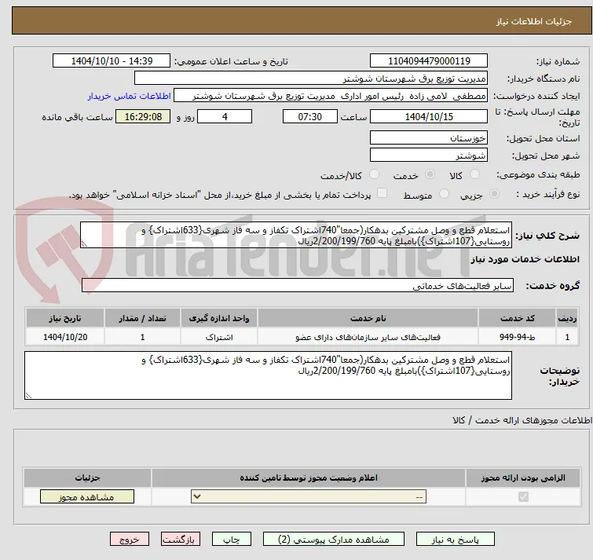Click the deadline date field 1404/10/15
593x560 pixels.
[x=429, y=116]
